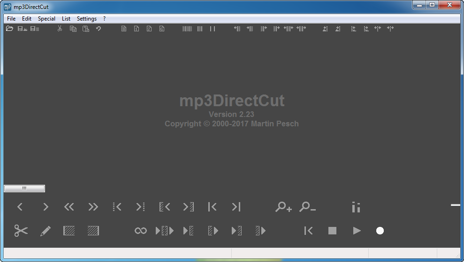Image resolution: width=464 pixels, height=262 pixels.
Task: Go to previous cue with dotted-bar left arrow
Action: pos(117,207)
